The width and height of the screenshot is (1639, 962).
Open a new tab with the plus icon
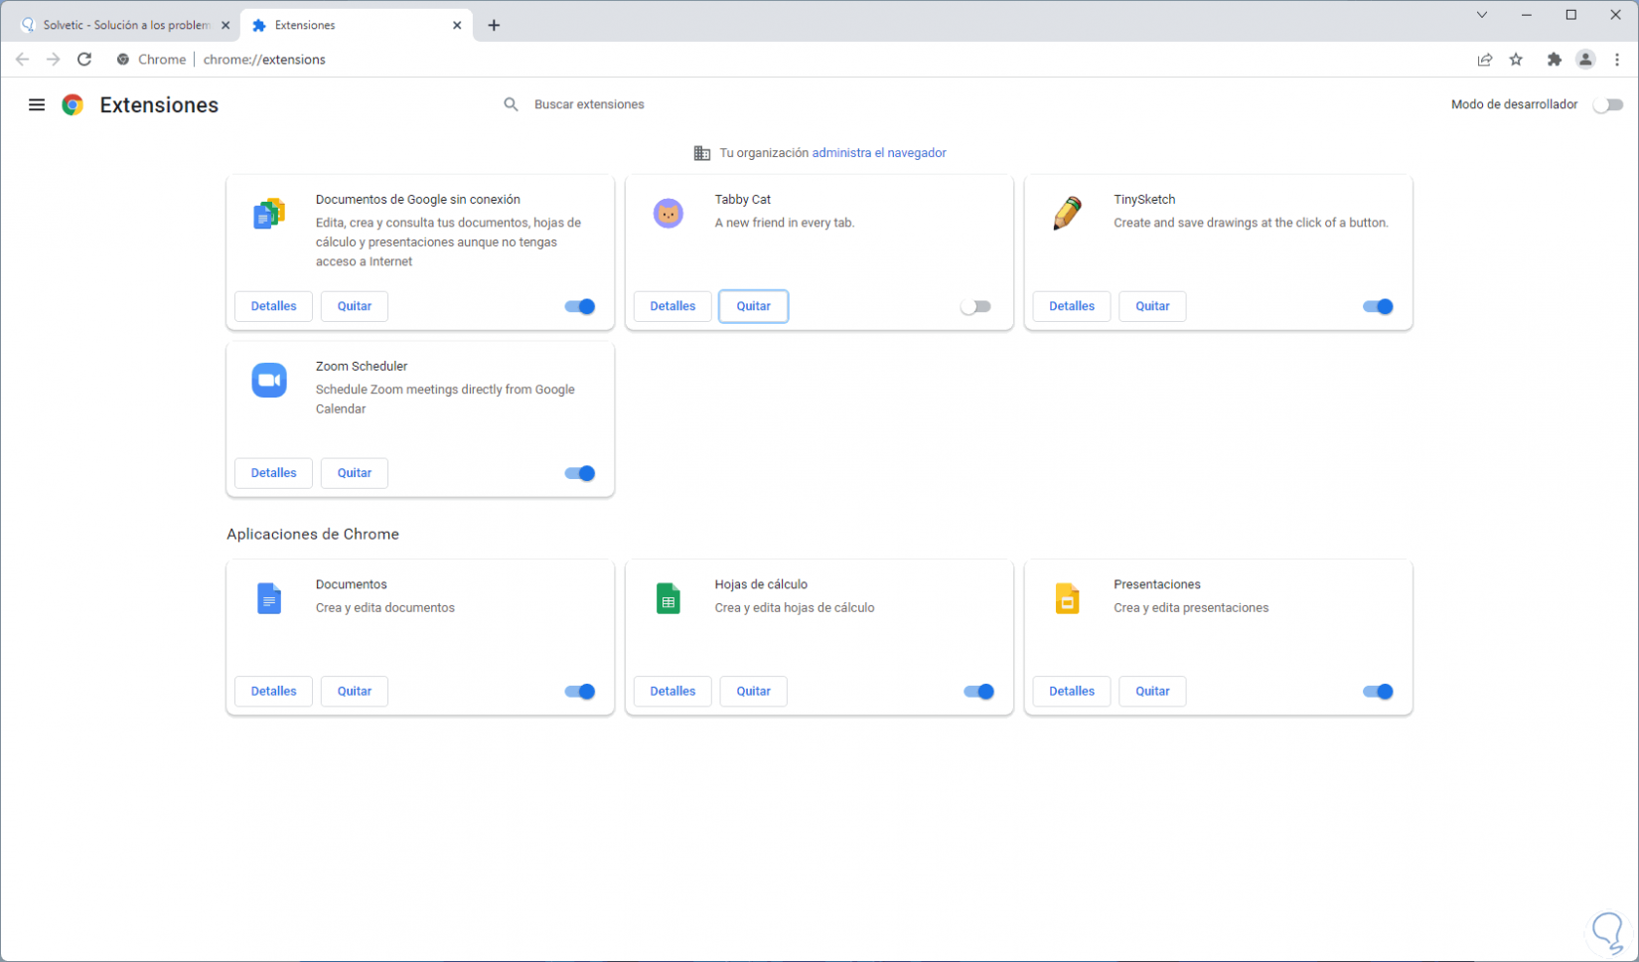(494, 25)
